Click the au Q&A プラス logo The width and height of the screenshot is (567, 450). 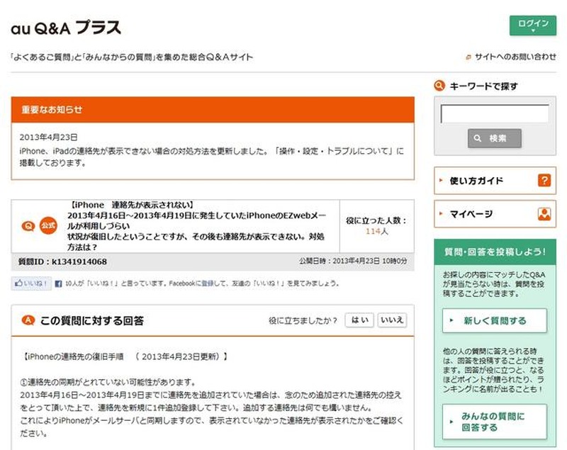[66, 28]
